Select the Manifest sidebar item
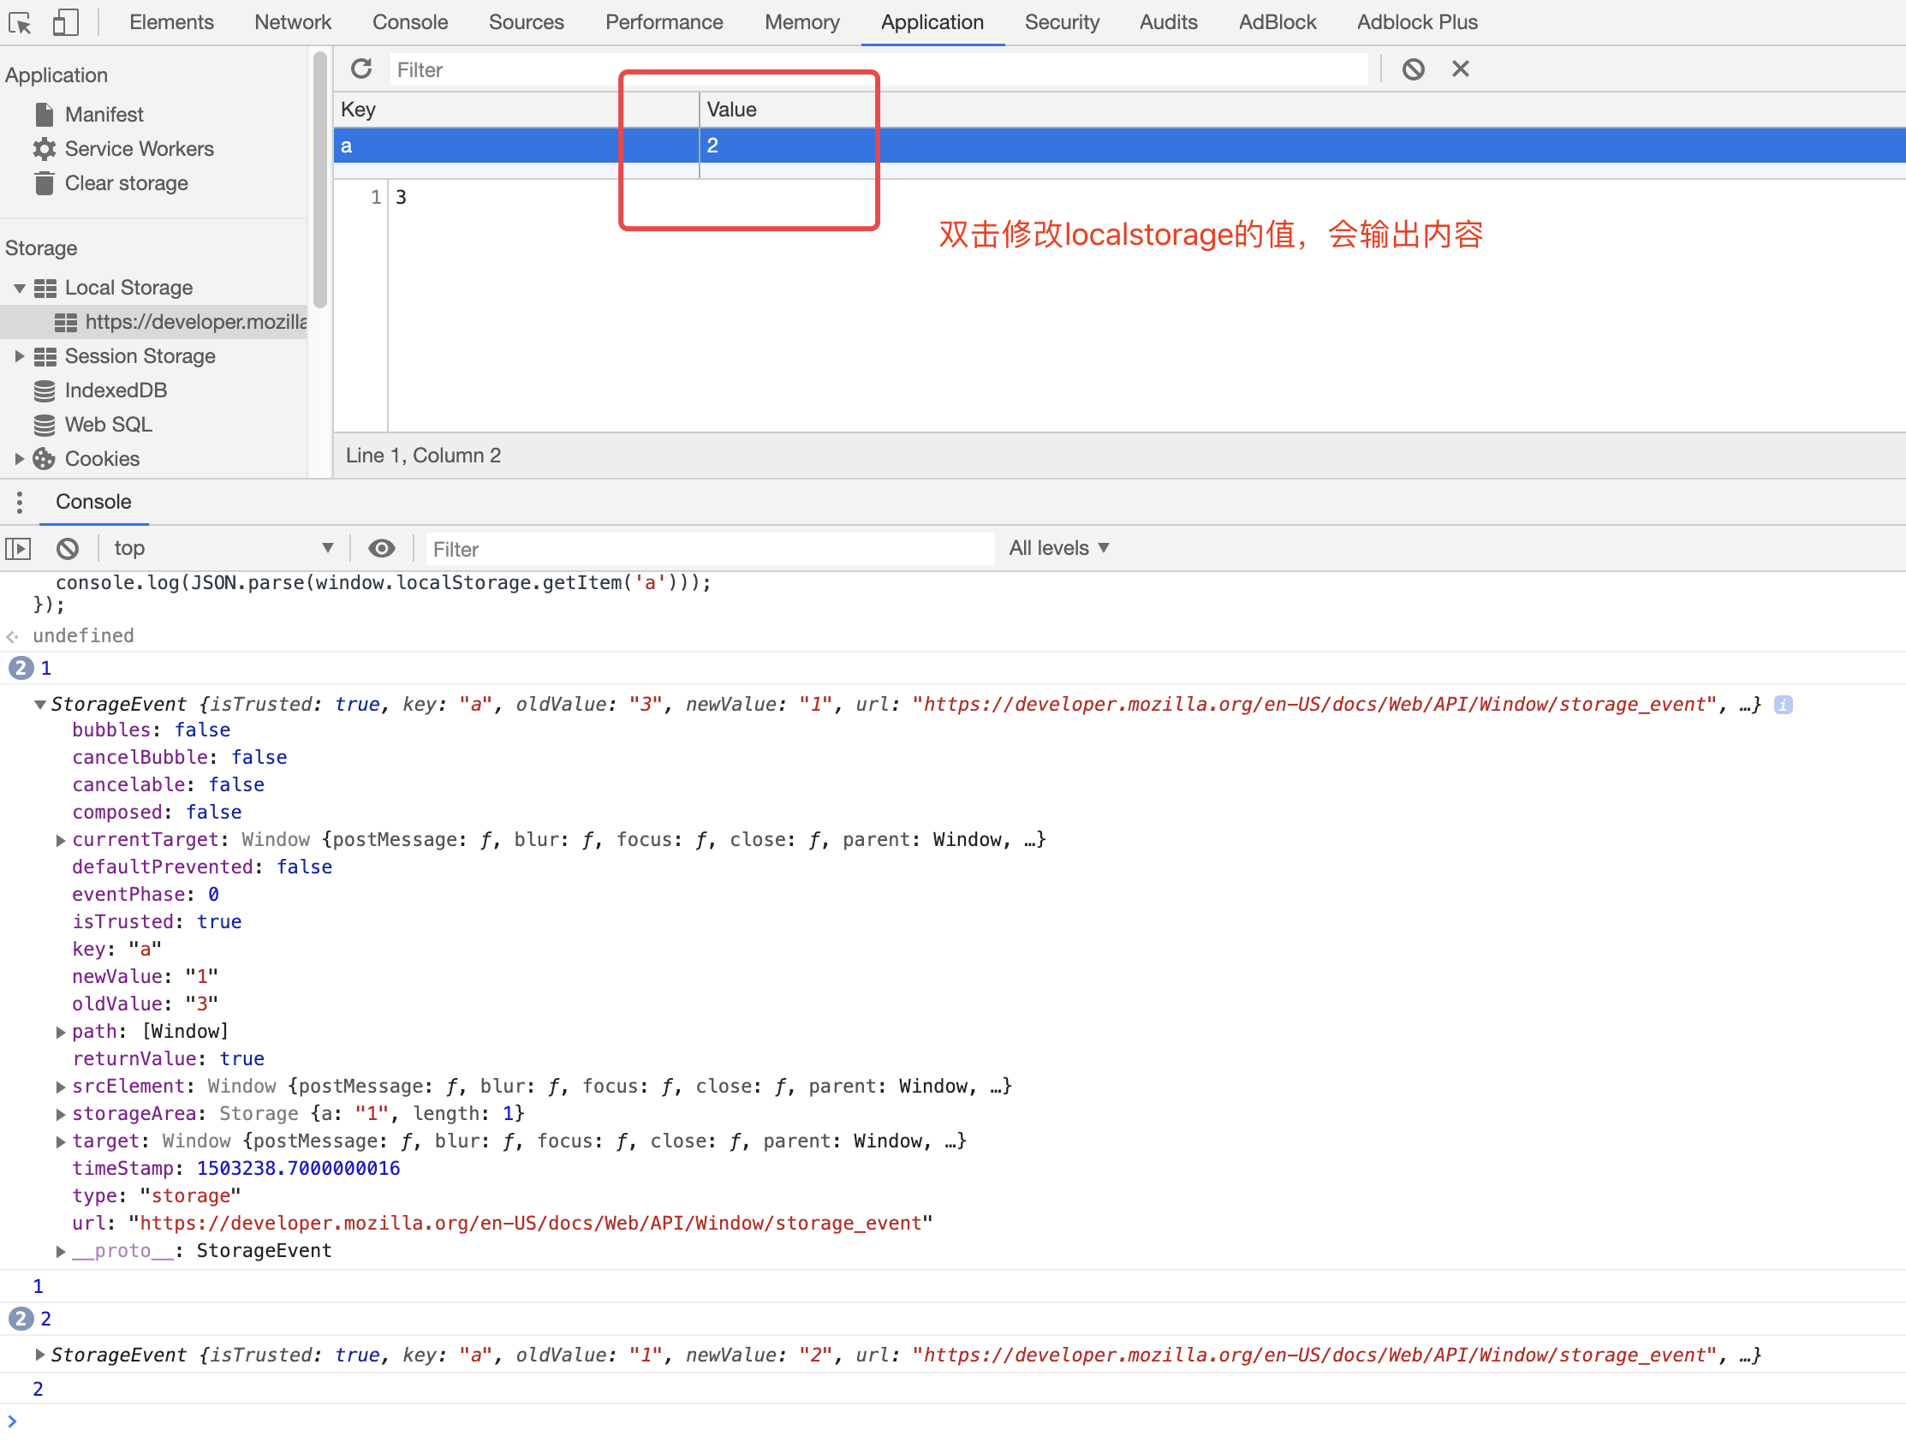 coord(104,115)
